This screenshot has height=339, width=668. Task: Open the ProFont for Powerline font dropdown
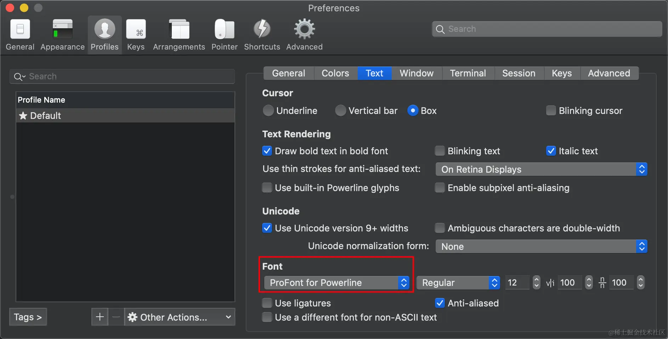[336, 283]
